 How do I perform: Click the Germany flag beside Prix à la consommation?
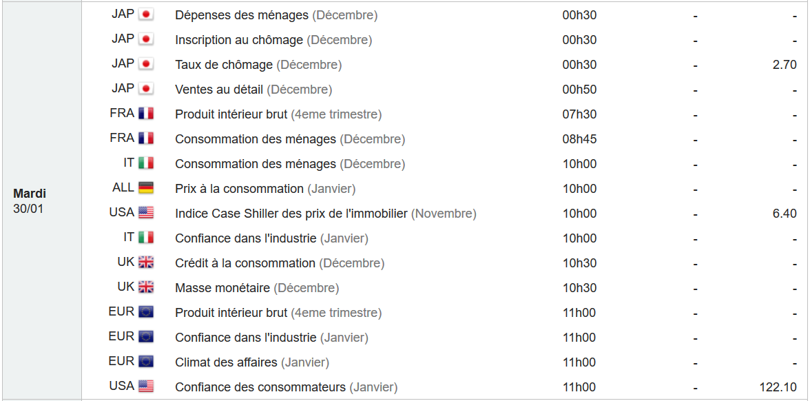click(146, 188)
